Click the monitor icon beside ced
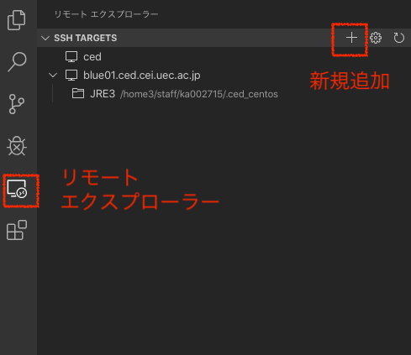The width and height of the screenshot is (411, 355). 71,57
